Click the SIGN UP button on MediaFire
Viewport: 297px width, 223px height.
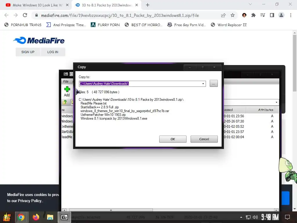(x=28, y=52)
